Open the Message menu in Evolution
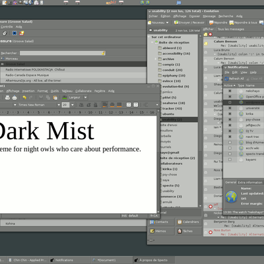 (x=209, y=16)
